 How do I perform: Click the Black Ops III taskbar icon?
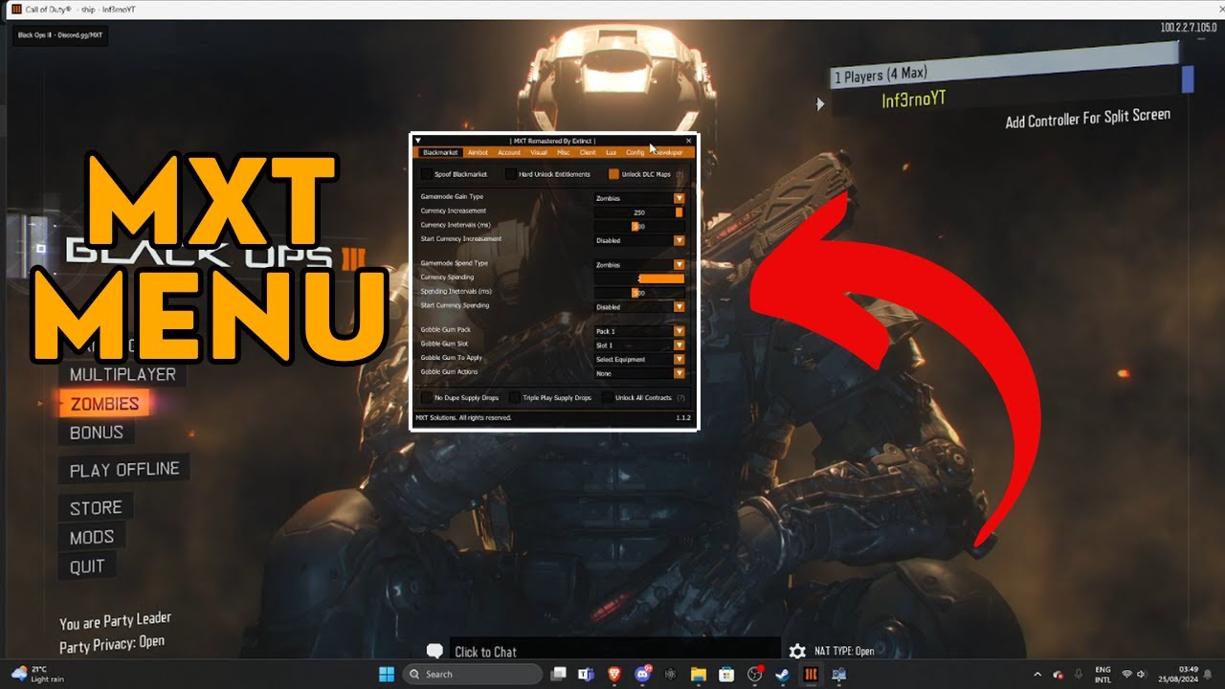[x=811, y=674]
